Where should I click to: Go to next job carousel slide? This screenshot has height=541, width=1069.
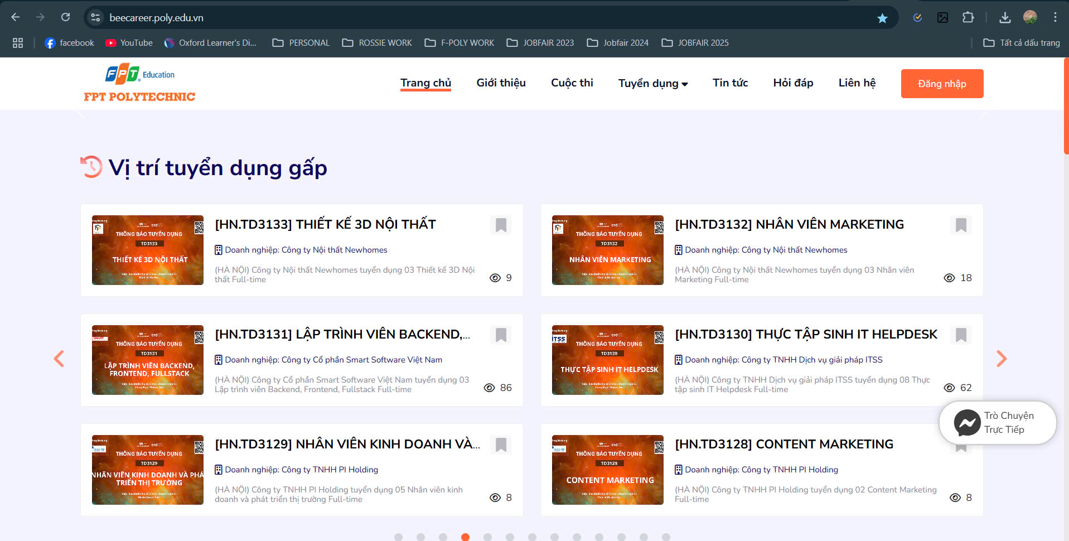[1002, 359]
